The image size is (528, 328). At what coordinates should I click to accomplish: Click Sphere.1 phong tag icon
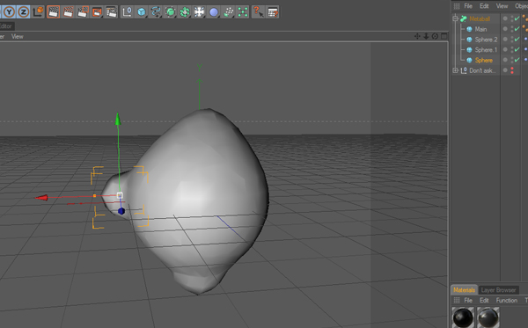pyautogui.click(x=525, y=49)
